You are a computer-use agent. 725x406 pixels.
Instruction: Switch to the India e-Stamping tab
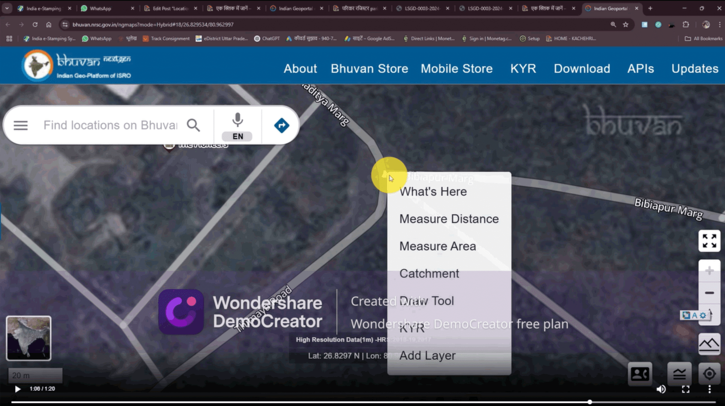pos(44,8)
